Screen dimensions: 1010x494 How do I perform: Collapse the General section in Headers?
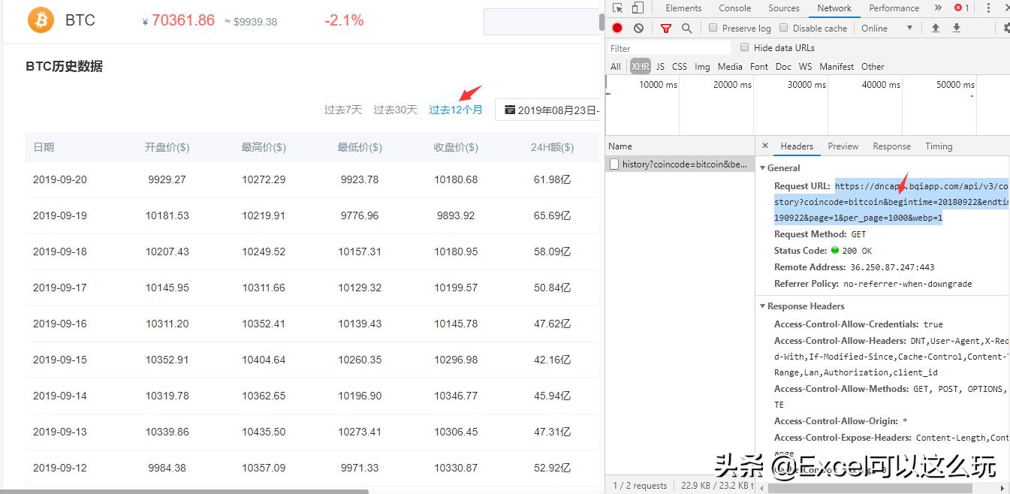pos(763,167)
